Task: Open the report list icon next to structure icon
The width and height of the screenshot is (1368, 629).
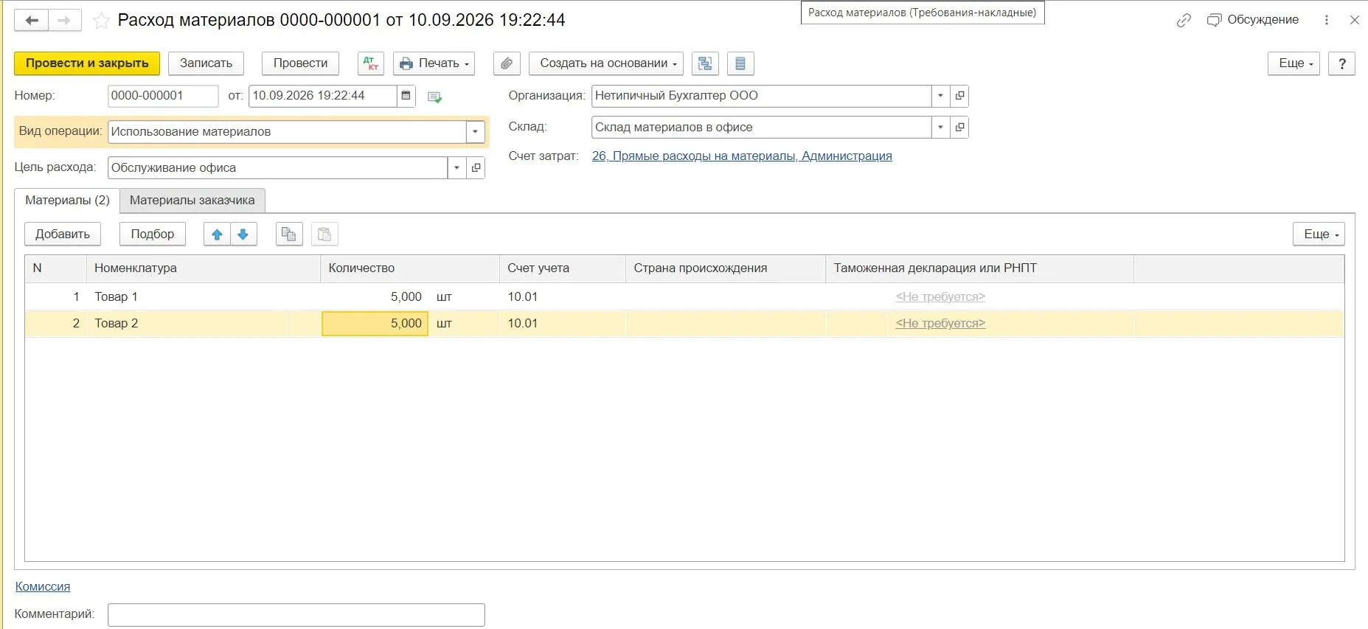Action: pos(740,63)
